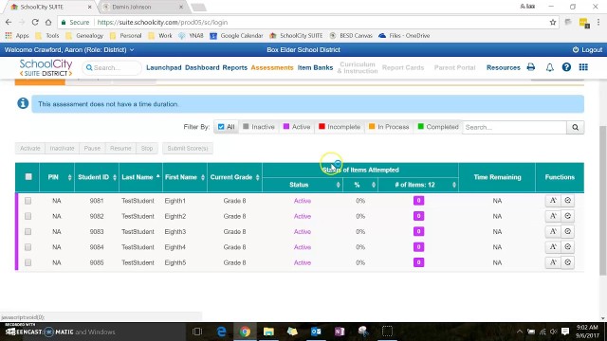Open Active status link for student 9081
Viewport: 607px width, 341px height.
point(303,201)
